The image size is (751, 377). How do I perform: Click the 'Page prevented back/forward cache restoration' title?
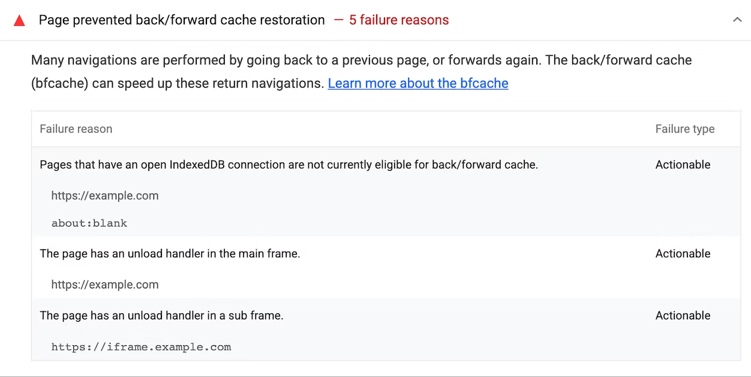182,20
